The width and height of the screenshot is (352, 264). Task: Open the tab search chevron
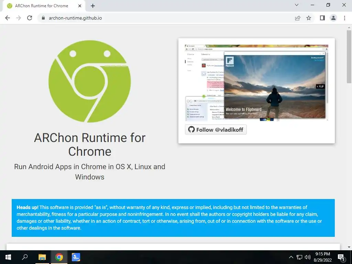pyautogui.click(x=297, y=5)
